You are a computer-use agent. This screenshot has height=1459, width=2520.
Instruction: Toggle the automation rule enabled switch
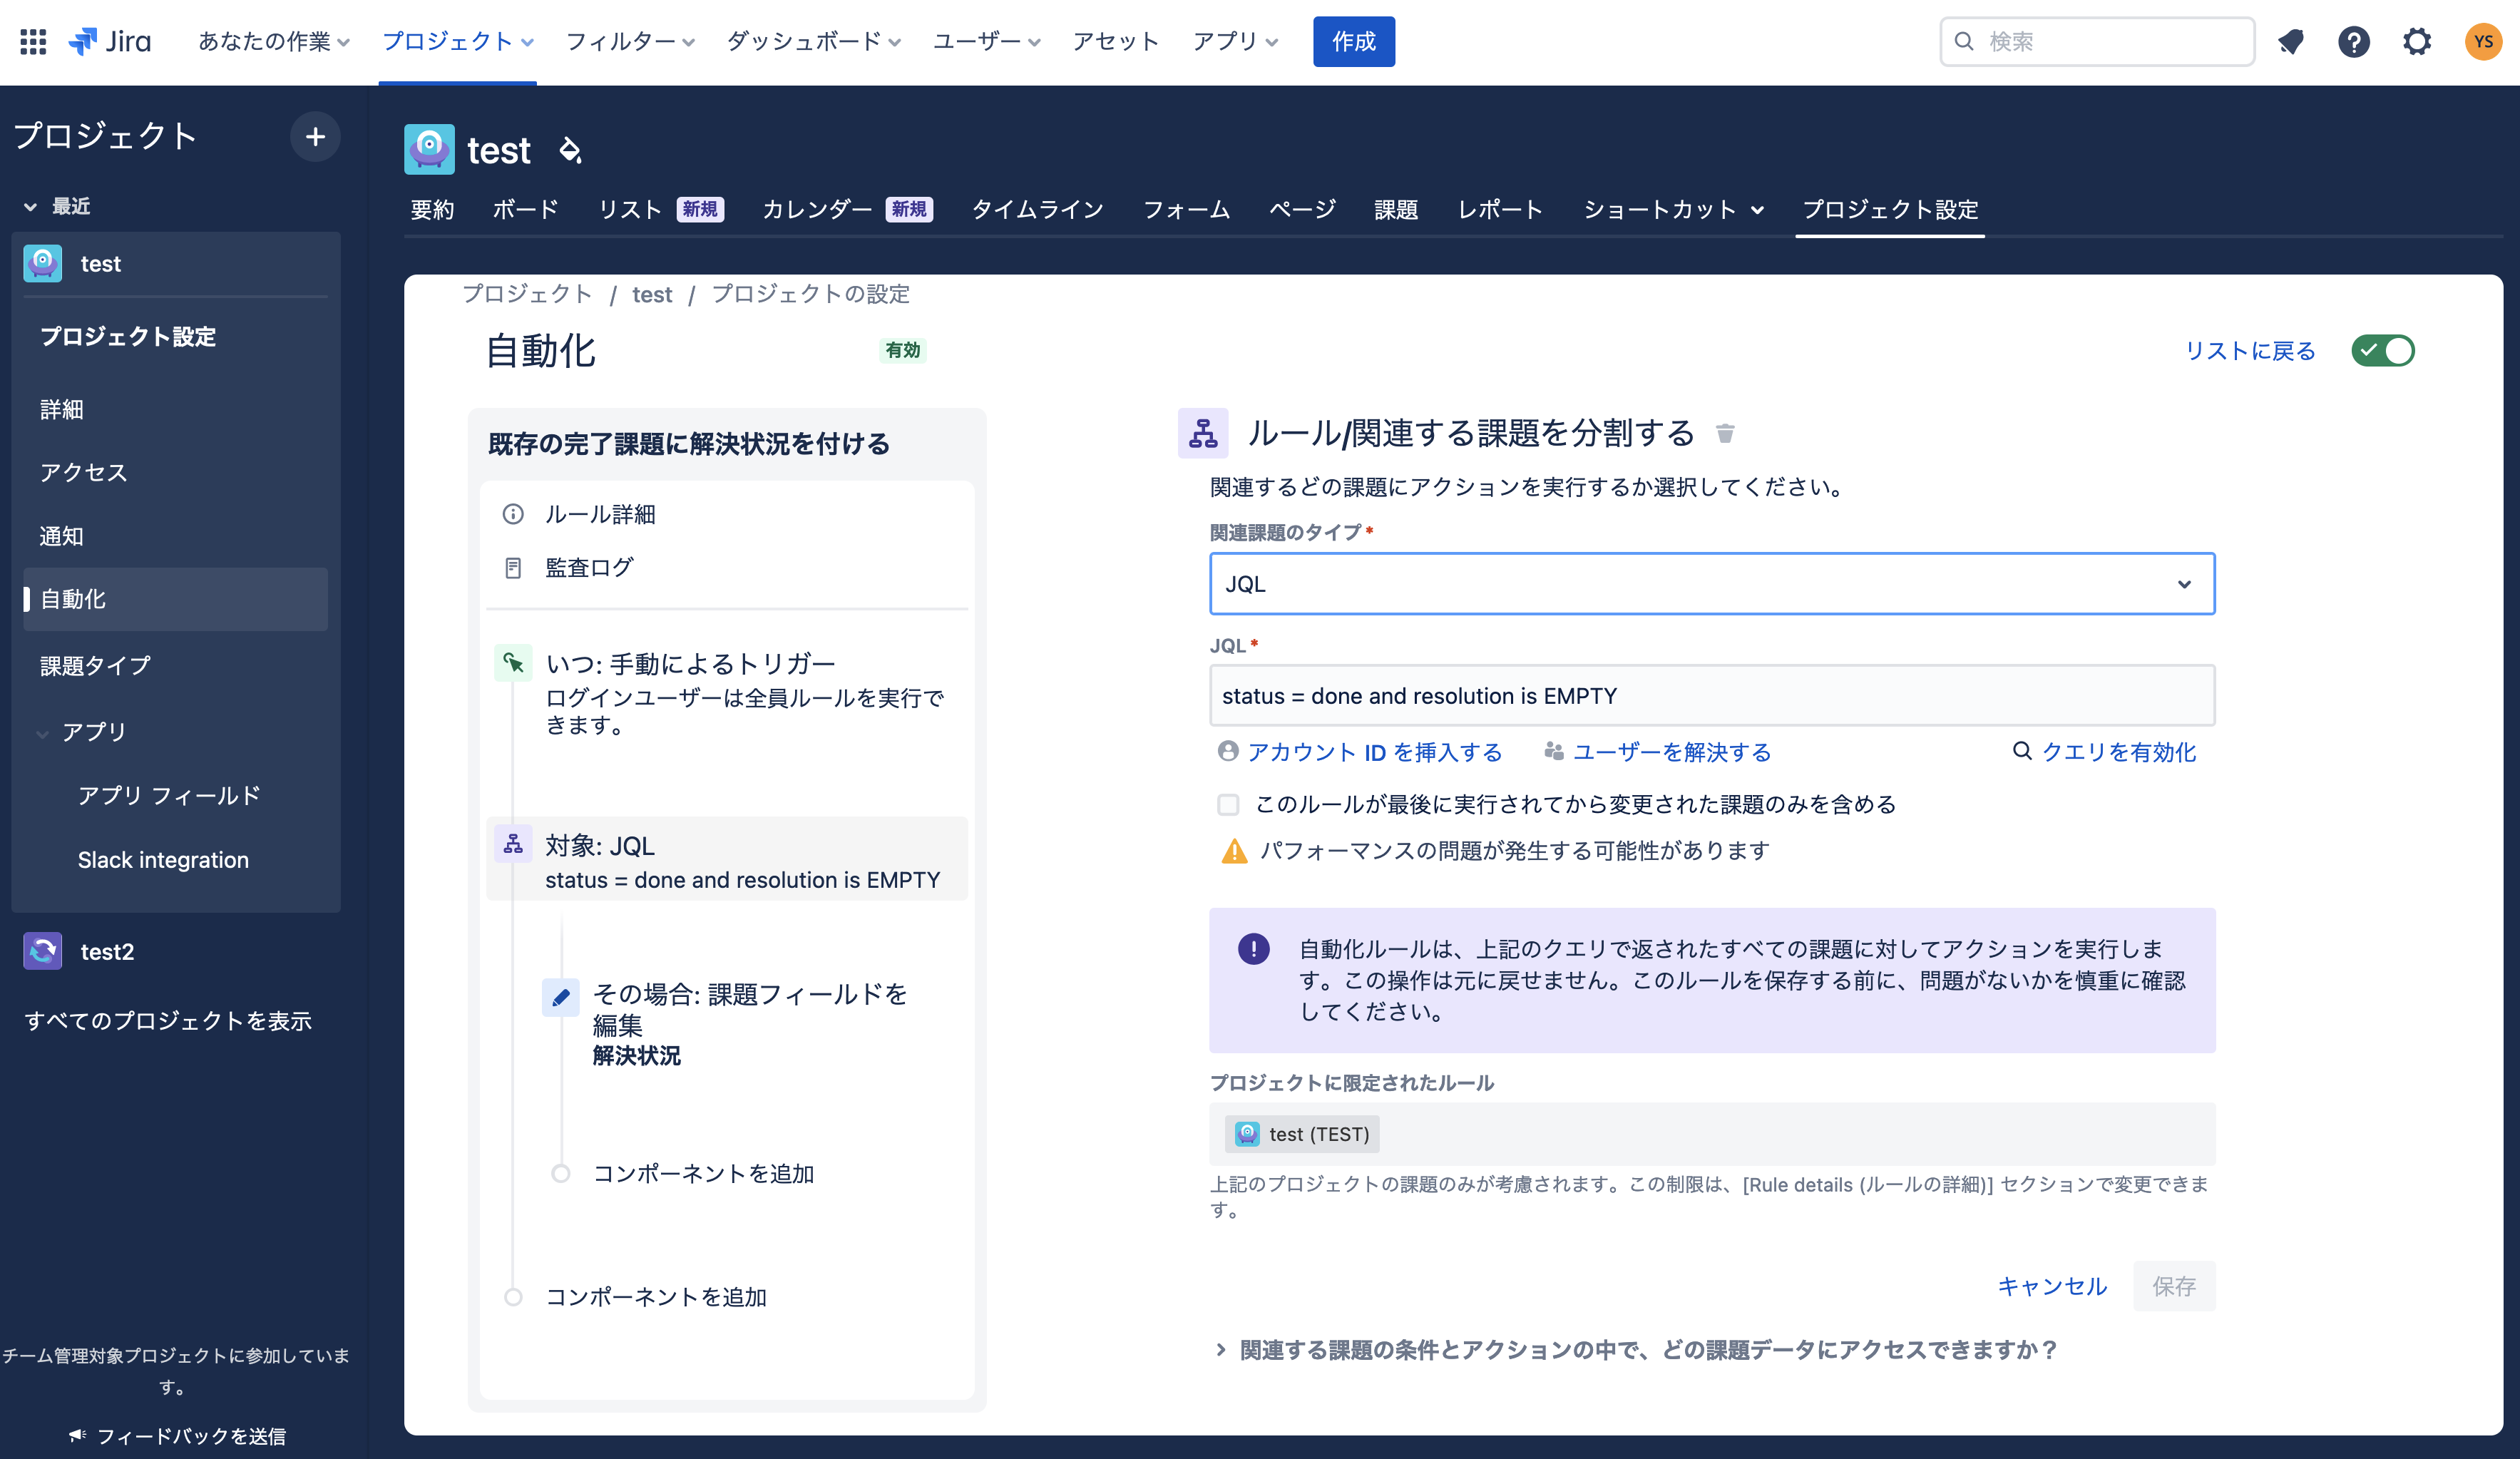[2383, 351]
